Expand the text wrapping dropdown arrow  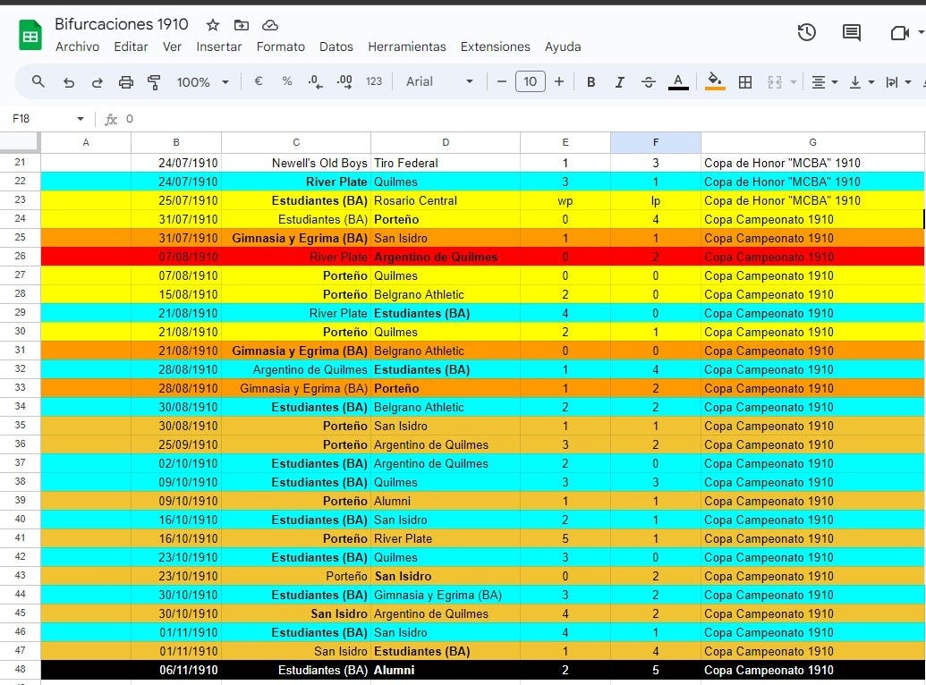pyautogui.click(x=908, y=82)
